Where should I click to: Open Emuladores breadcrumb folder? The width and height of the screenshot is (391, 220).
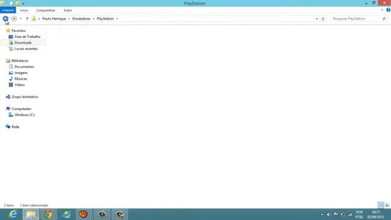(81, 19)
